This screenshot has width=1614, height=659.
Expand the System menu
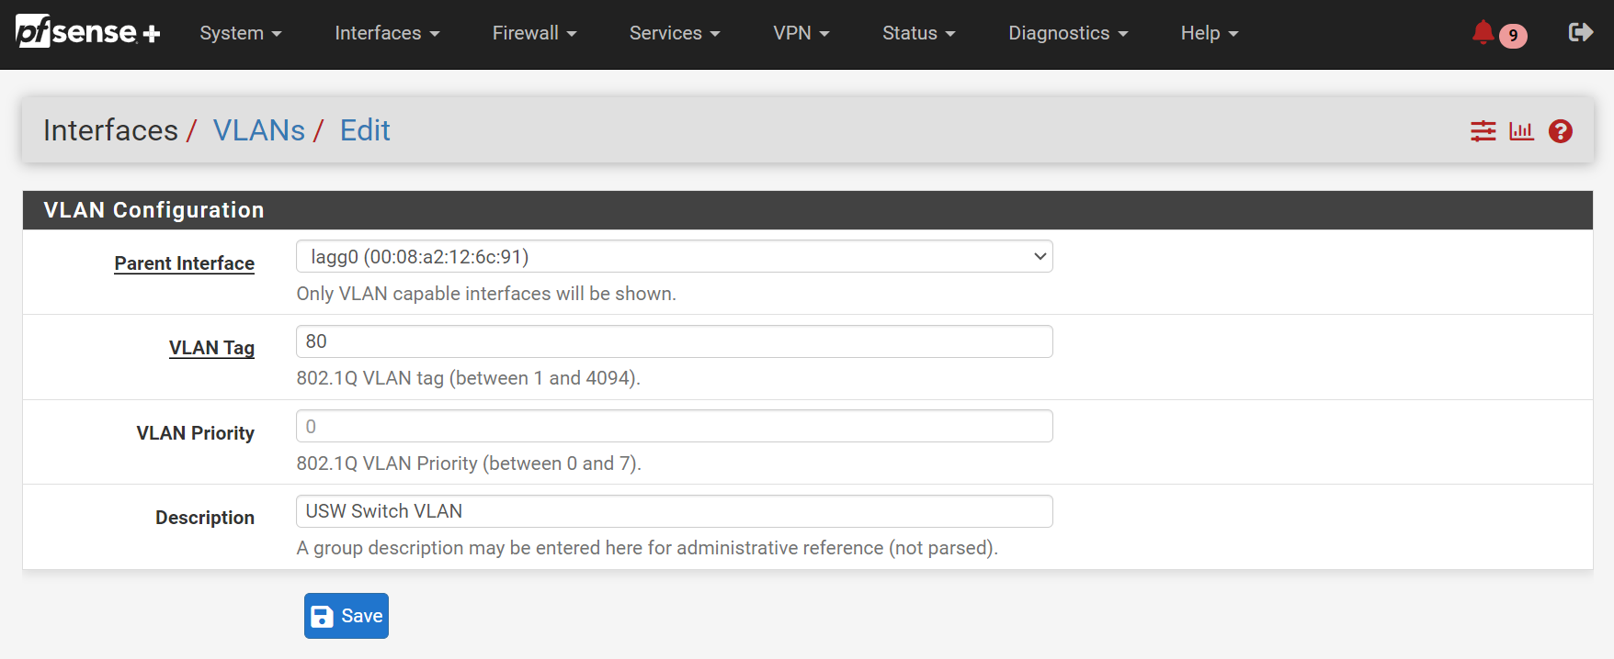(240, 33)
